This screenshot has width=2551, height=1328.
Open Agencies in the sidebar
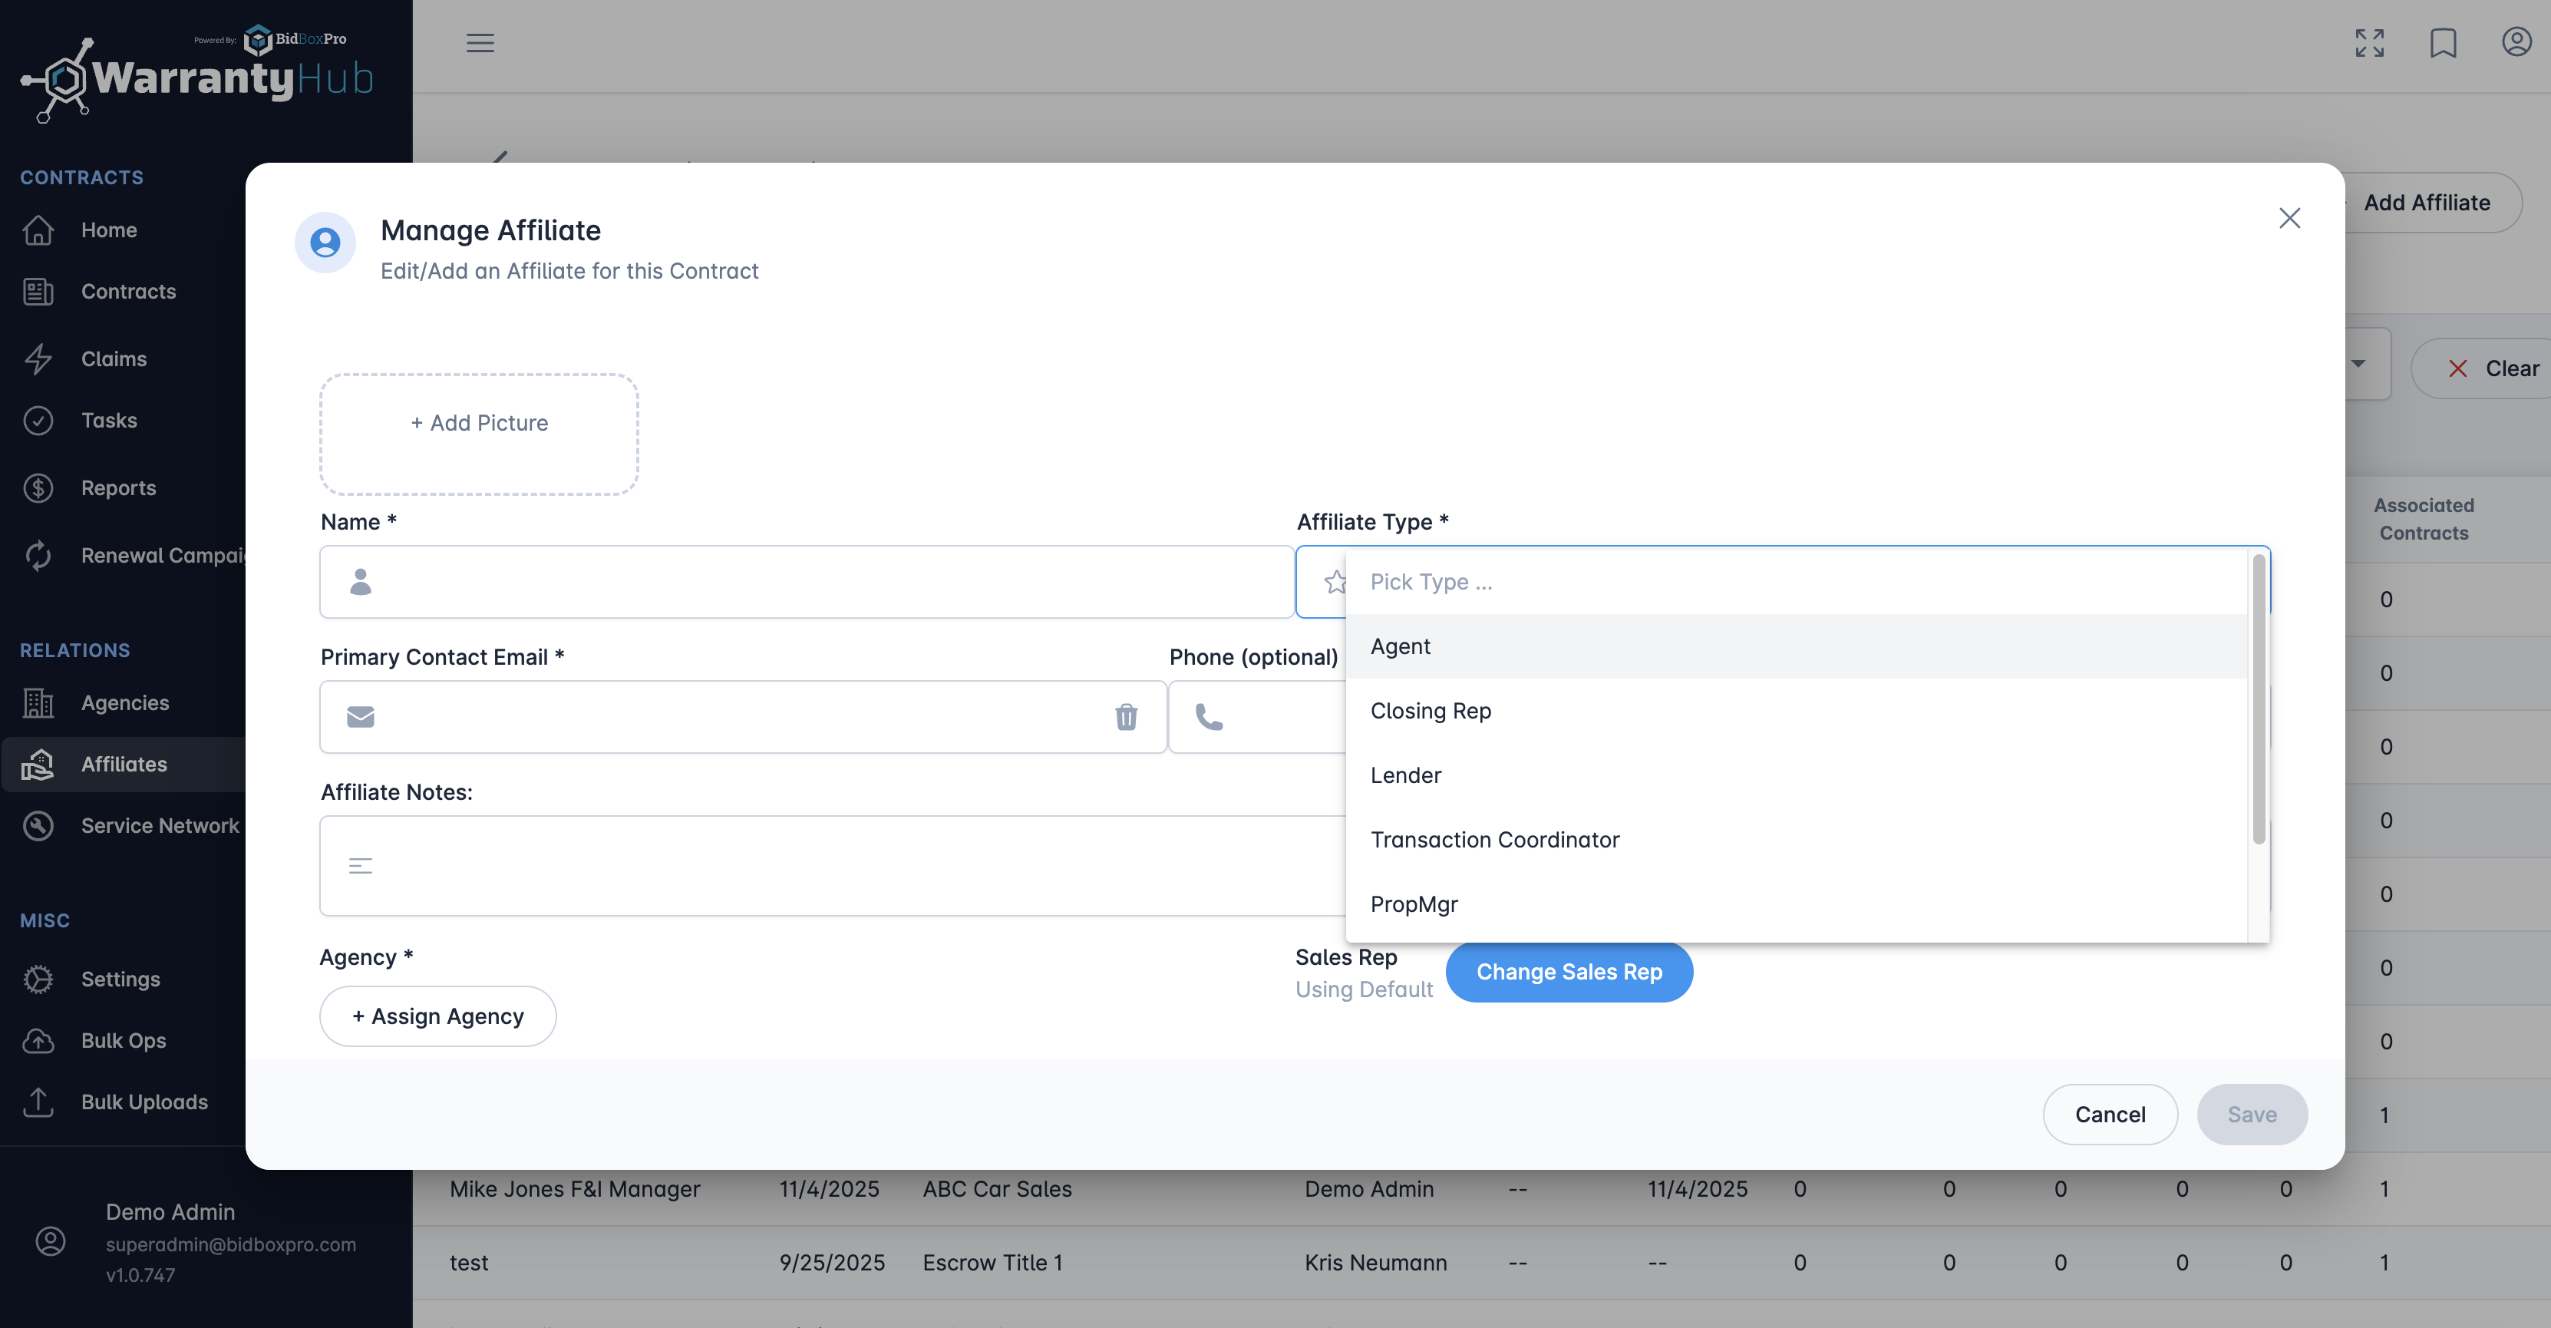tap(125, 702)
